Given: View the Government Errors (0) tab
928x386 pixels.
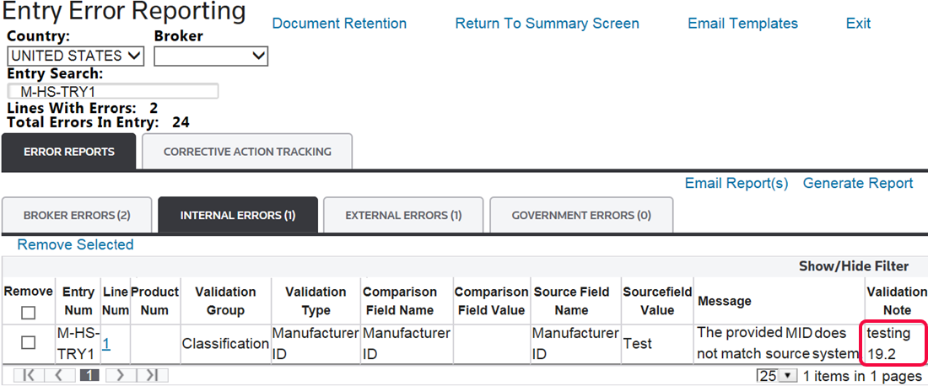Looking at the screenshot, I should [581, 215].
